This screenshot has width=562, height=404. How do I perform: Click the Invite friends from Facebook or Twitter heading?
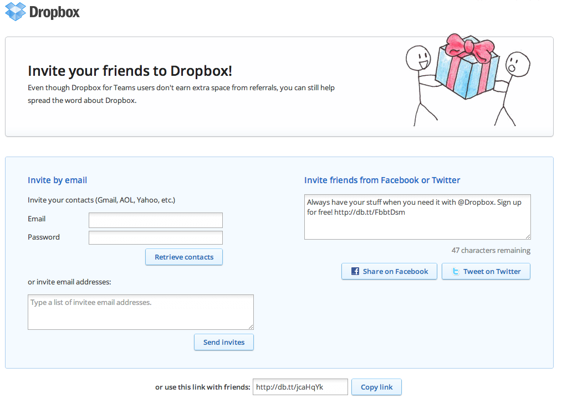tap(382, 180)
